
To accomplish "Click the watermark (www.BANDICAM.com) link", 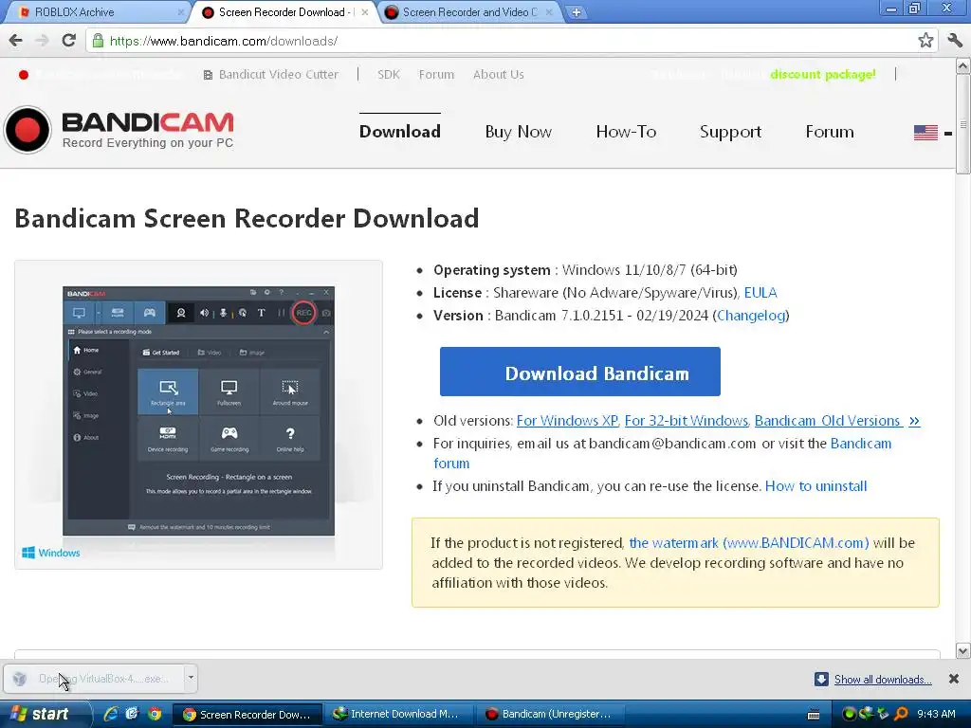I will (749, 543).
